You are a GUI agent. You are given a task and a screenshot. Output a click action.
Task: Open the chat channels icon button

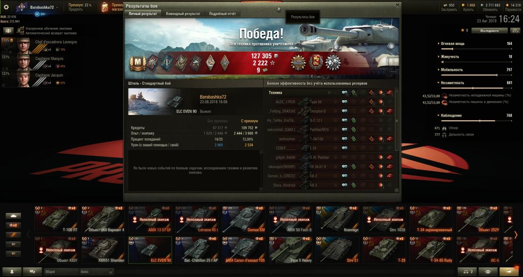[x=32, y=271]
